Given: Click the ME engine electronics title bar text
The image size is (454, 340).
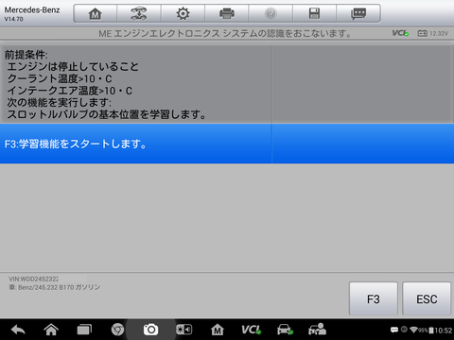Looking at the screenshot, I should (x=225, y=33).
